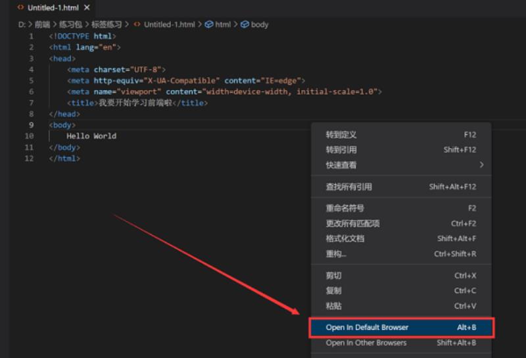526x358 pixels.
Task: Click line number 1 in the gutter
Action: coord(31,36)
